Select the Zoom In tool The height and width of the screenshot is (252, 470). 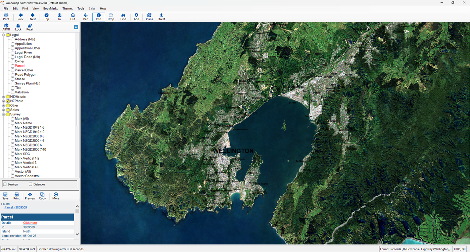pos(59,17)
